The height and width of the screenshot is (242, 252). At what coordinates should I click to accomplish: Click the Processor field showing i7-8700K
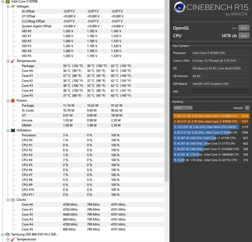[220, 53]
